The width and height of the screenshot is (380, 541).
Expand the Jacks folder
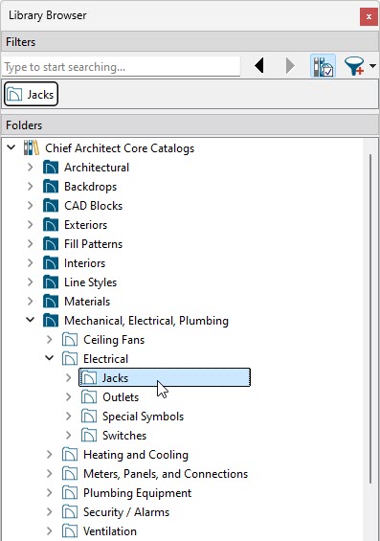[69, 378]
